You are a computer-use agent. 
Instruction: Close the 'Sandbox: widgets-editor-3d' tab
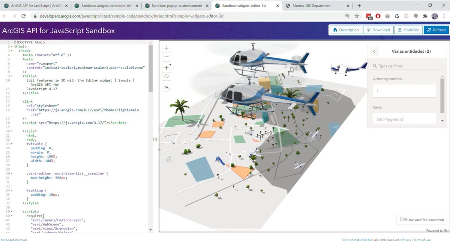[x=277, y=6]
